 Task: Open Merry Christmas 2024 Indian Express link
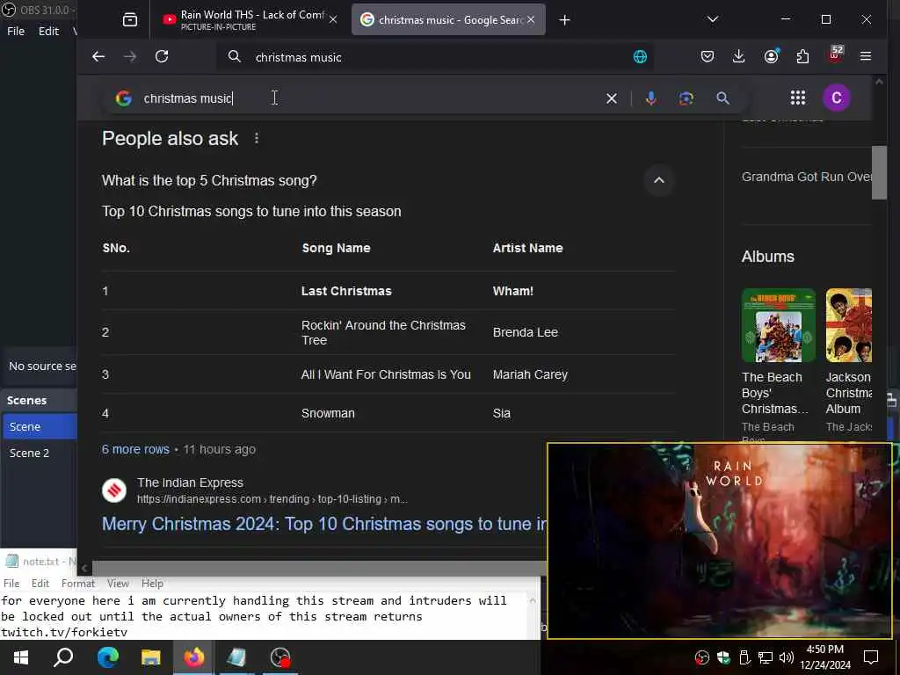[x=324, y=524]
